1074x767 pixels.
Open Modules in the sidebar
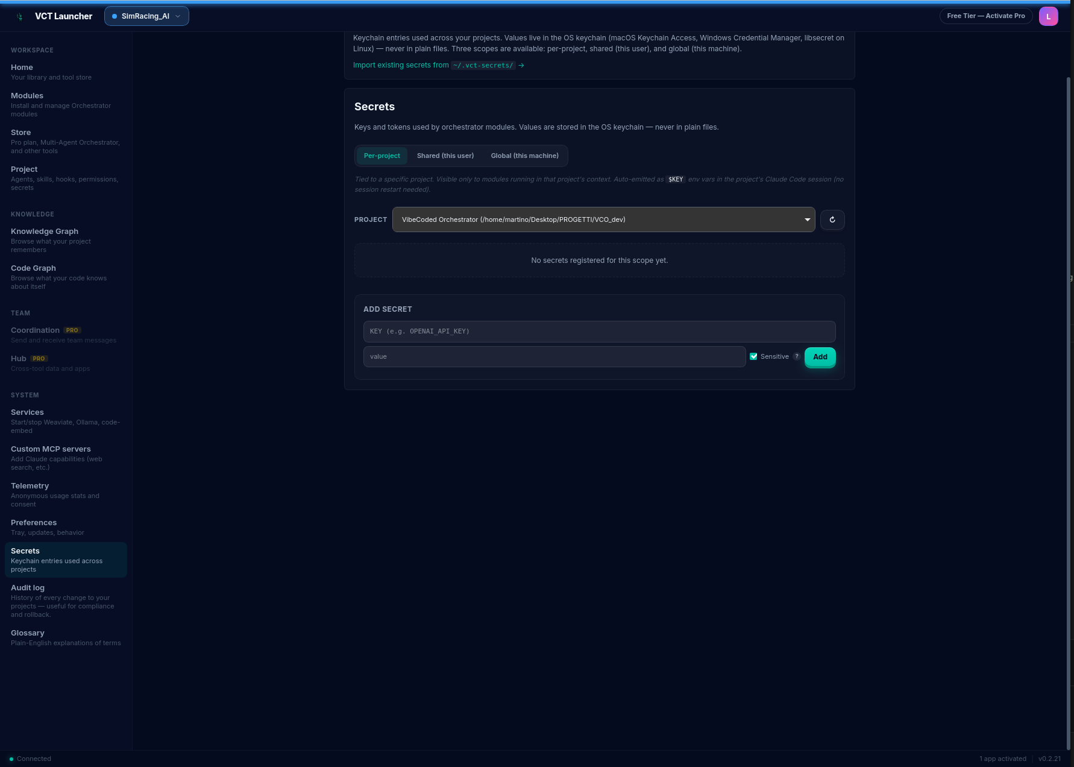(66, 104)
